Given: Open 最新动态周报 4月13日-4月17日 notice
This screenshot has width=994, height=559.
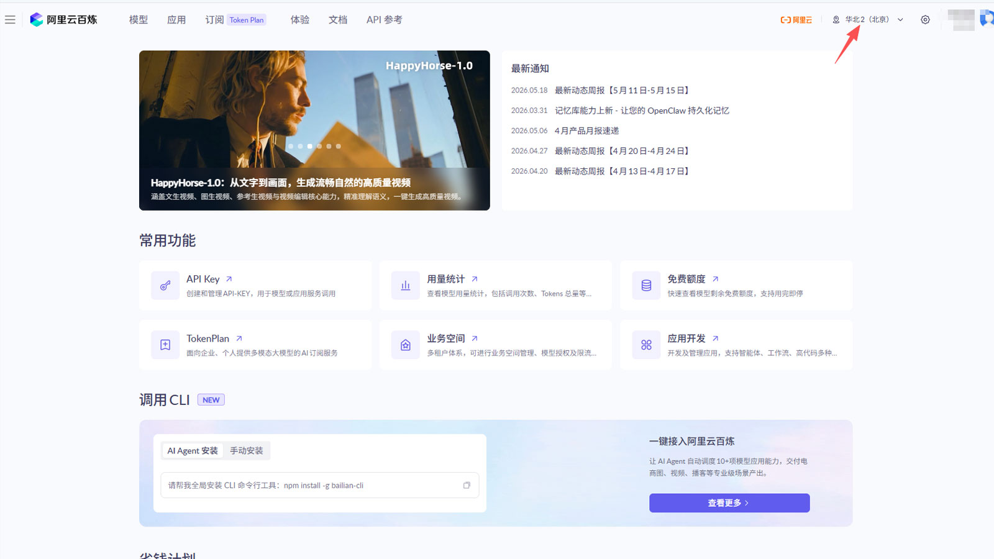Looking at the screenshot, I should tap(622, 171).
